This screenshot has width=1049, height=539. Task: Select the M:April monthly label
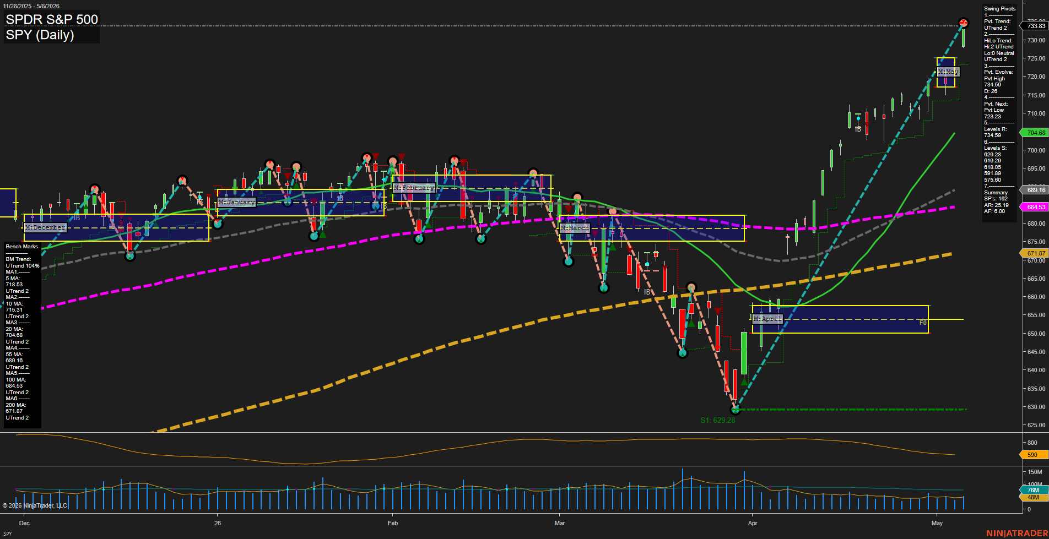pos(767,319)
